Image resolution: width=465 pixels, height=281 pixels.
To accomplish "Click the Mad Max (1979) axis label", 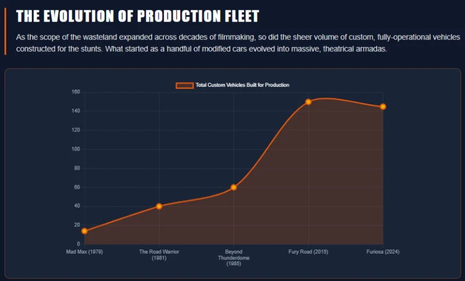I will click(84, 252).
